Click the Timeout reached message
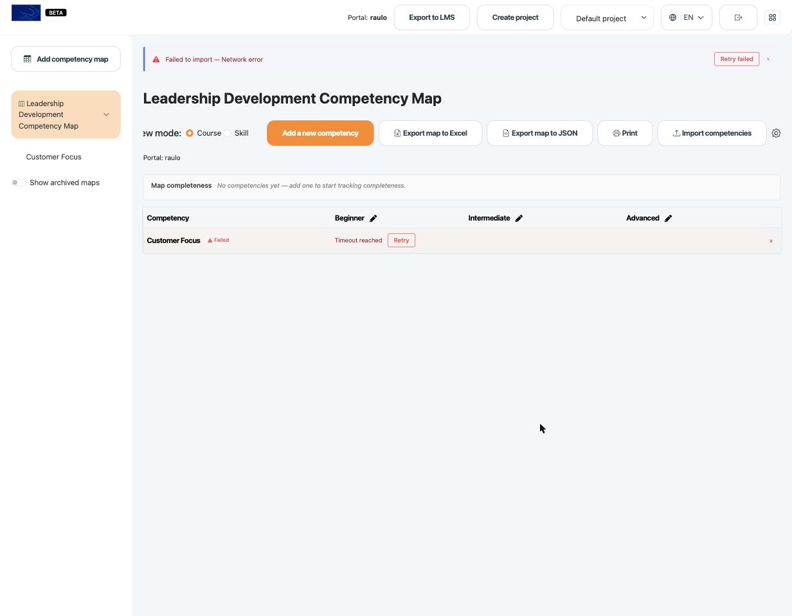This screenshot has height=616, width=792. 358,240
